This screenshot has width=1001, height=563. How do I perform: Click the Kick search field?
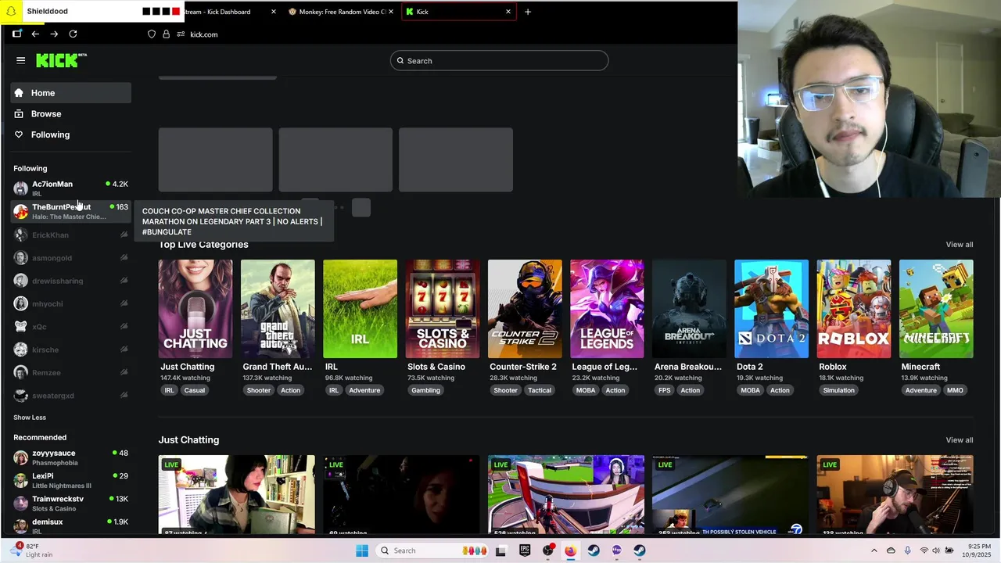pos(499,61)
